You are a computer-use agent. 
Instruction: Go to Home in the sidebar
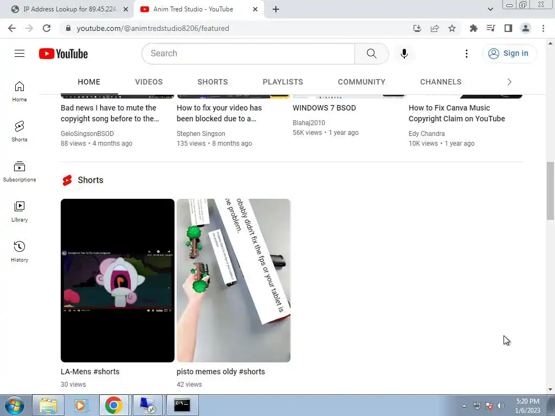(x=20, y=91)
